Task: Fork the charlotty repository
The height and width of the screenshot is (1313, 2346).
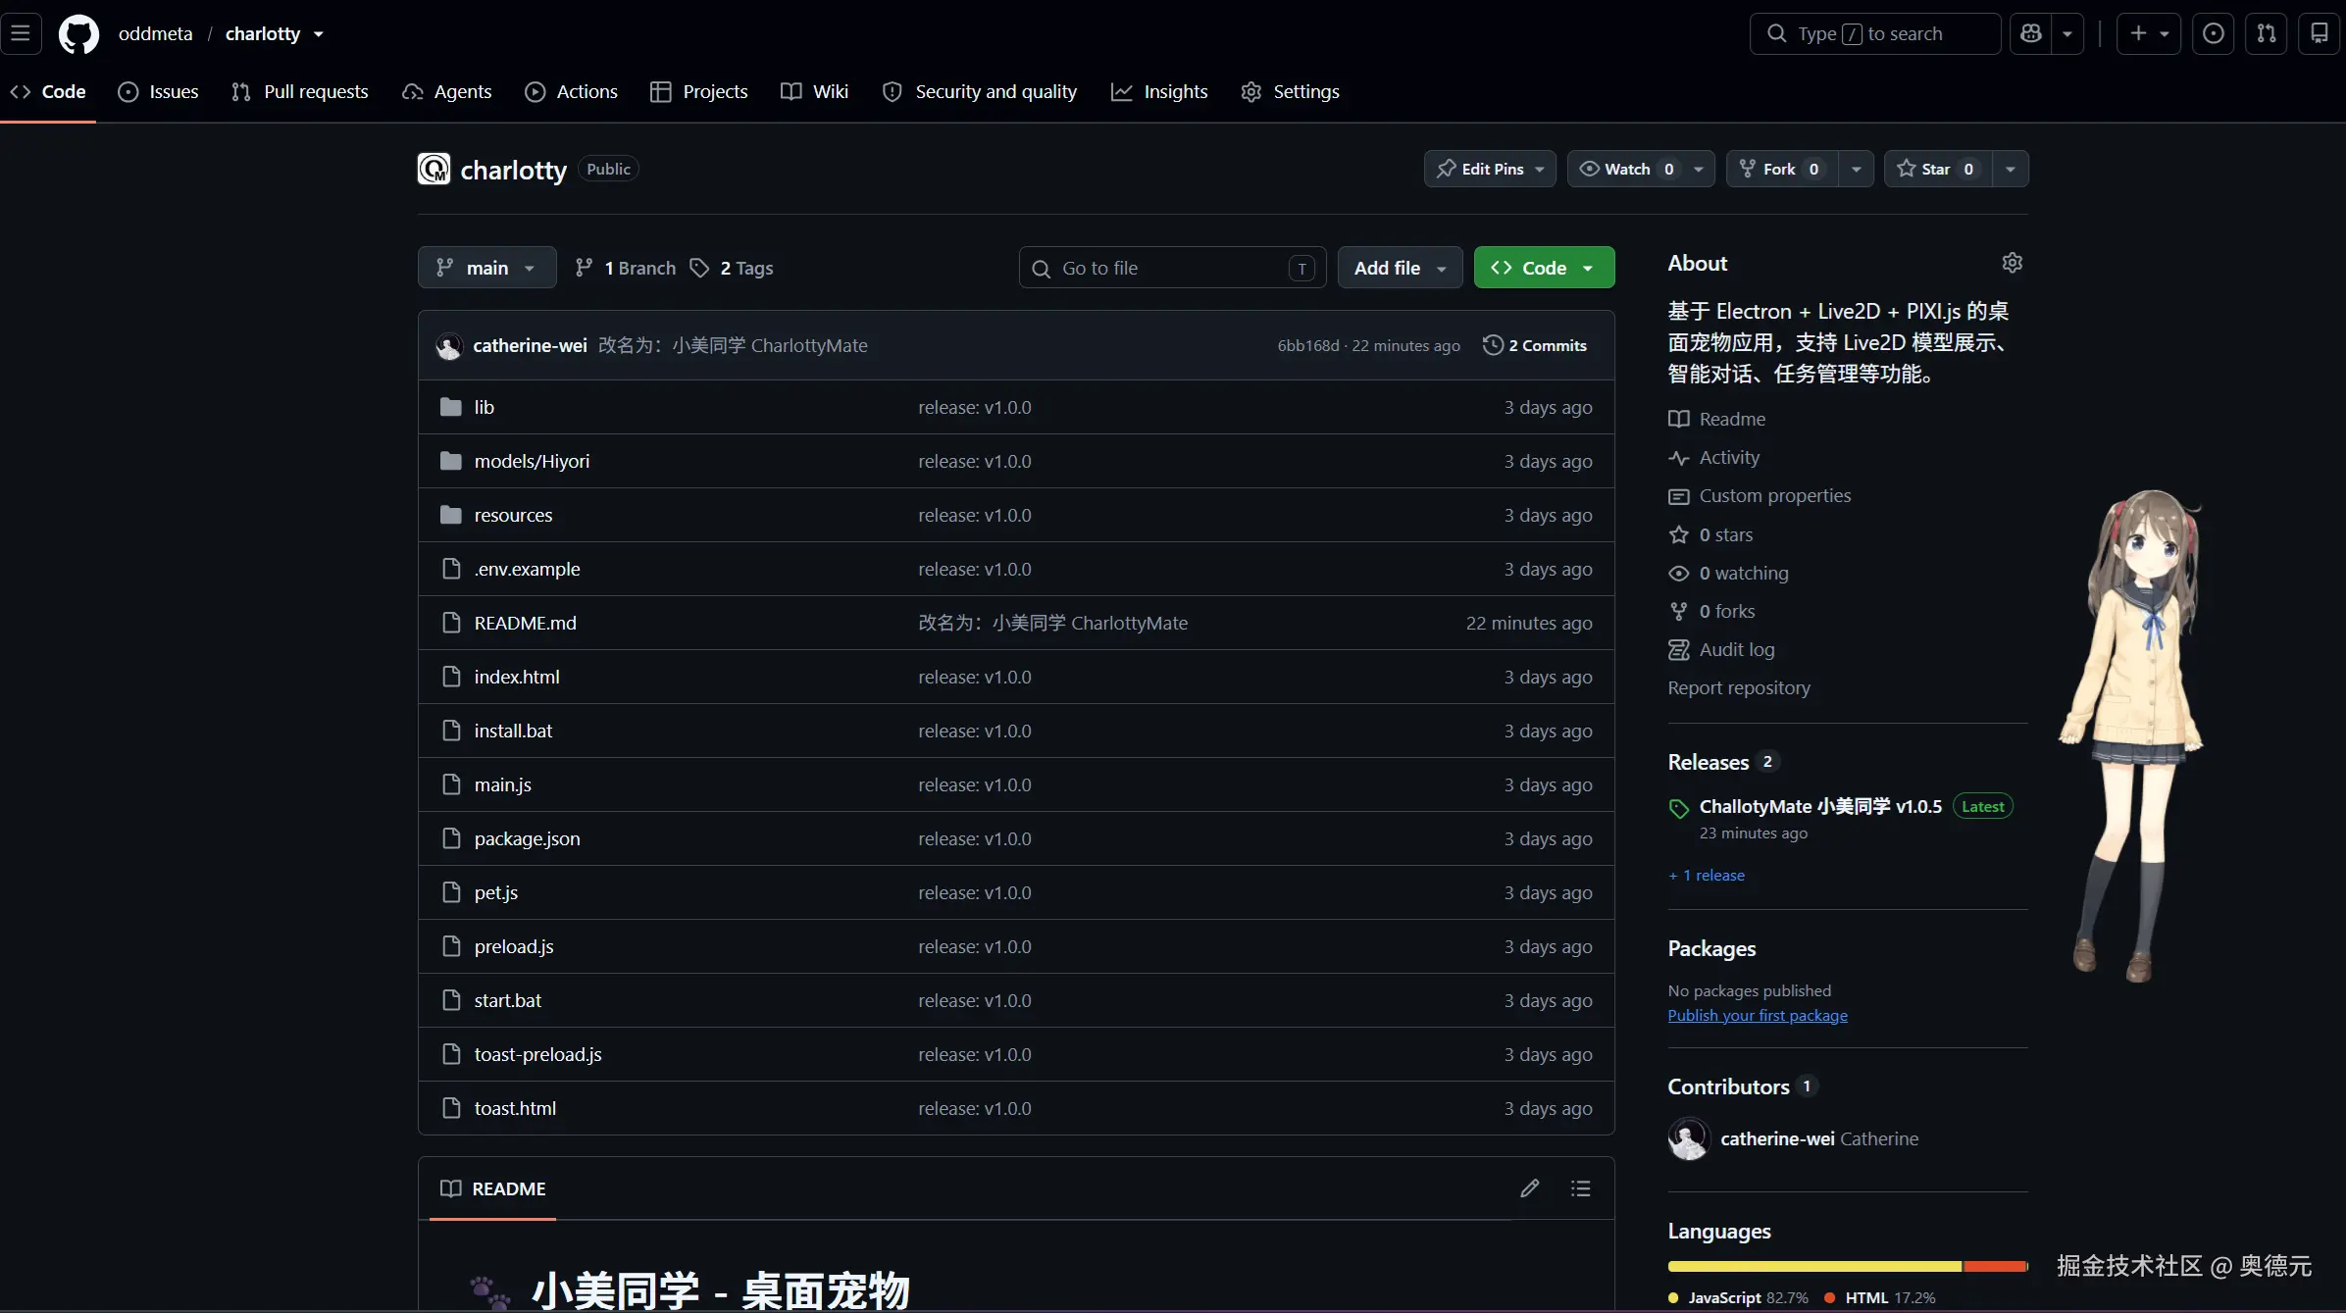Action: (x=1783, y=169)
